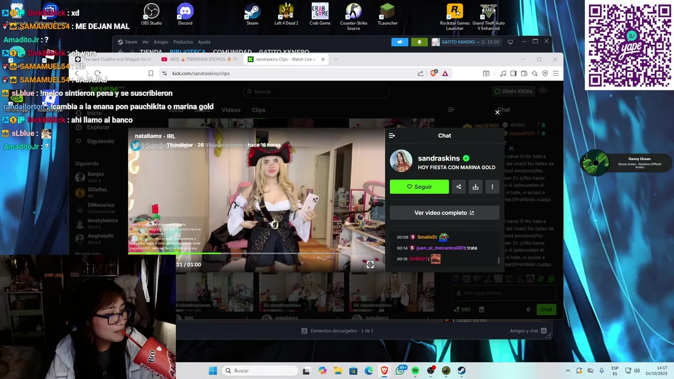674x379 pixels.
Task: Open WhatsApp from the taskbar
Action: tap(400, 371)
